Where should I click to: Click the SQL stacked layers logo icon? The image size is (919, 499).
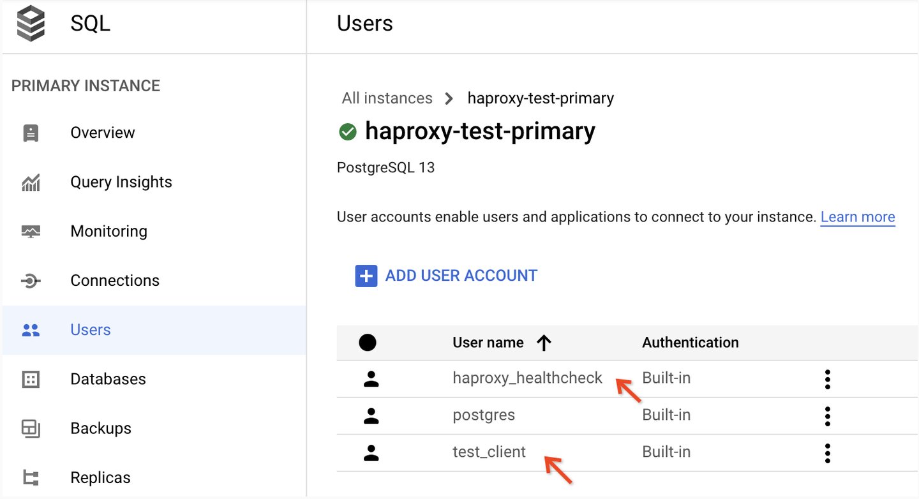pyautogui.click(x=30, y=25)
